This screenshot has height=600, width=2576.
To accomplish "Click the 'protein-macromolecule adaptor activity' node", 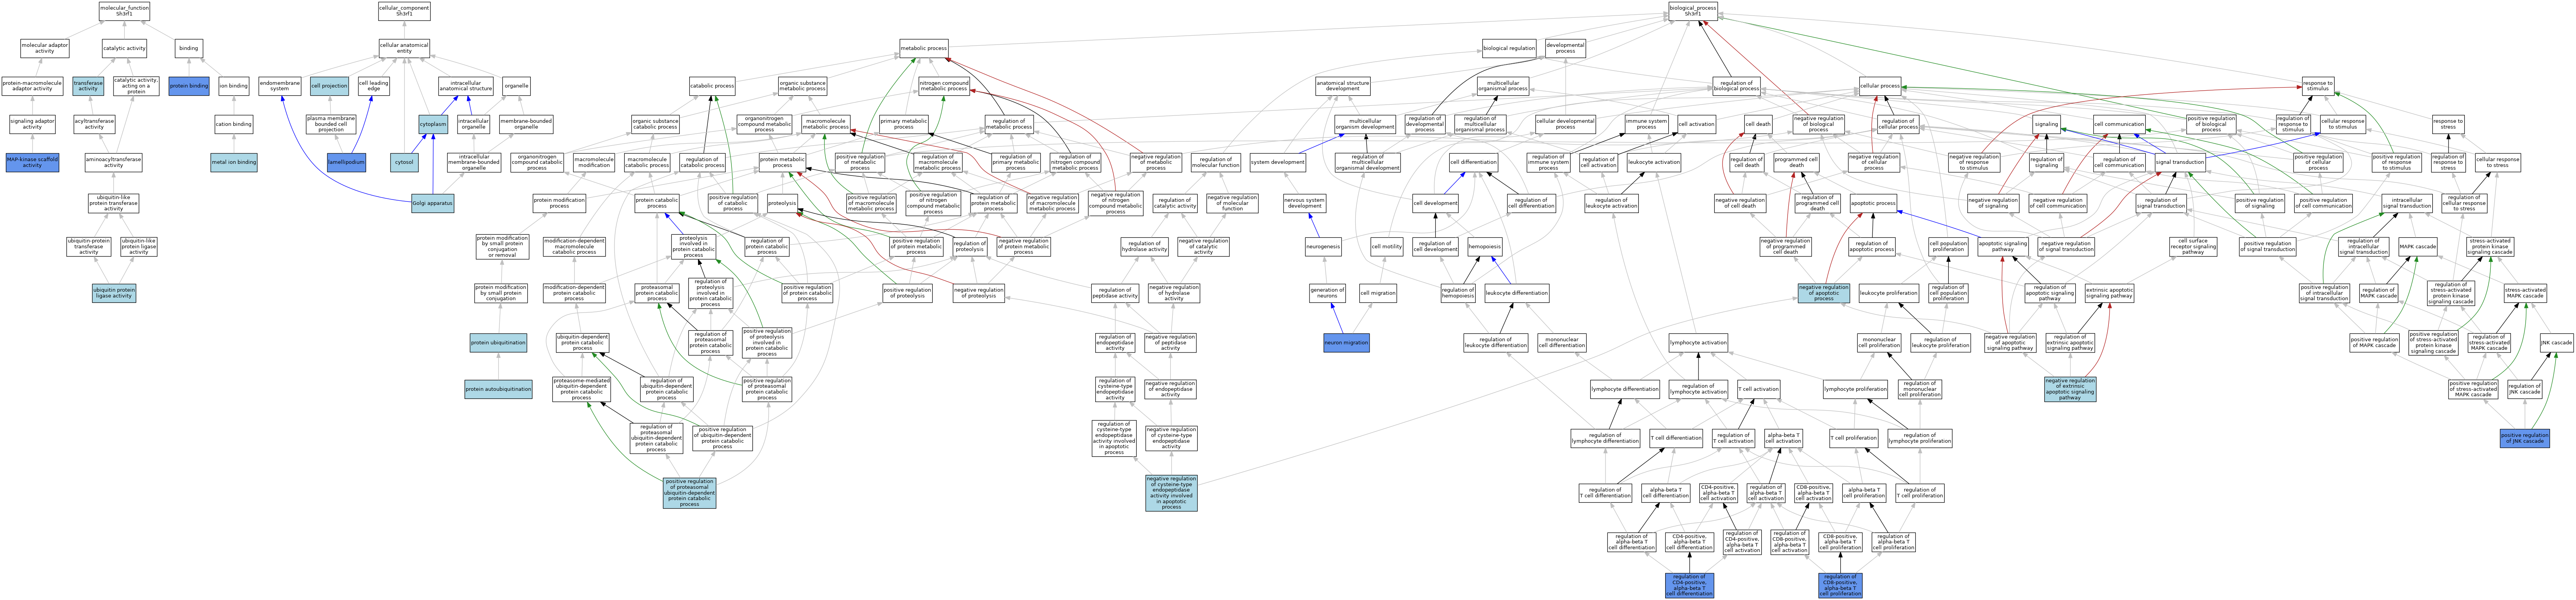I will (x=32, y=86).
